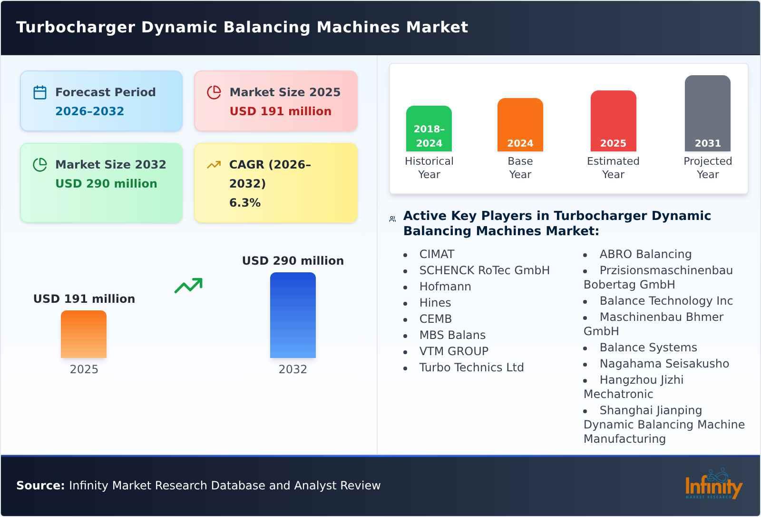Click the Turbo Technics Ltd list entry
The height and width of the screenshot is (517, 761).
coord(472,367)
